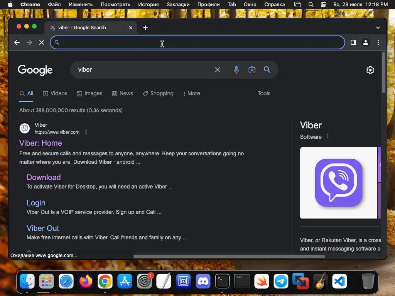Open the Посмотреть menu

[115, 4]
